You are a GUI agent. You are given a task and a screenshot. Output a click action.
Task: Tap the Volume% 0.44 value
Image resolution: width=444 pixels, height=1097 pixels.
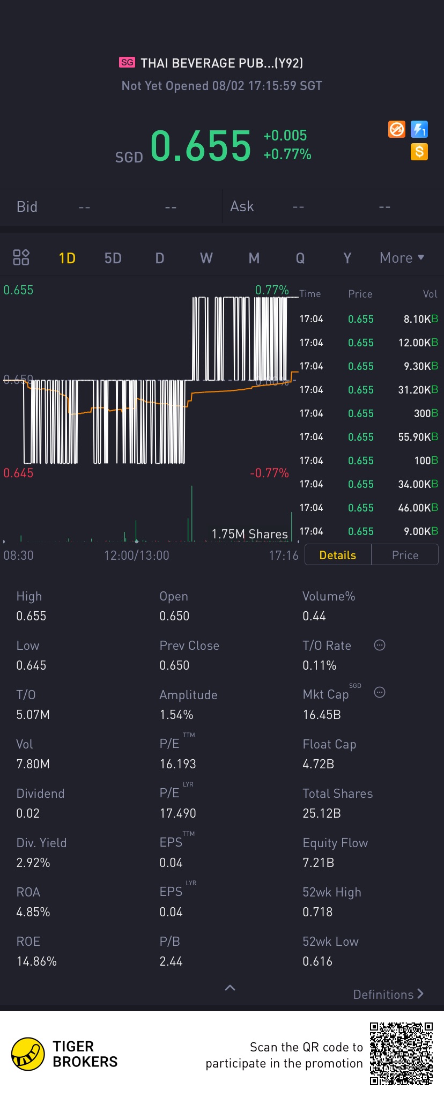[x=314, y=616]
